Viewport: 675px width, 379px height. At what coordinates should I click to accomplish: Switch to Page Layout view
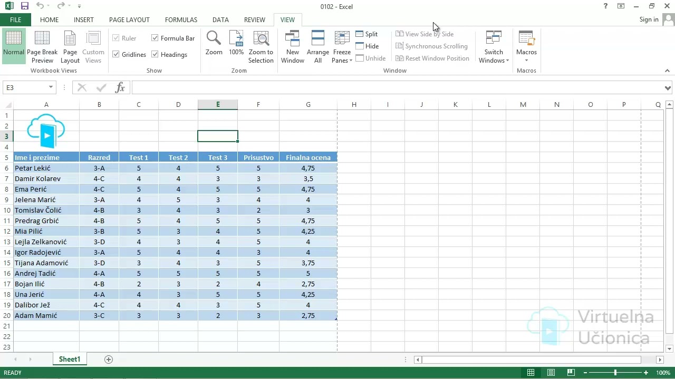click(x=70, y=46)
